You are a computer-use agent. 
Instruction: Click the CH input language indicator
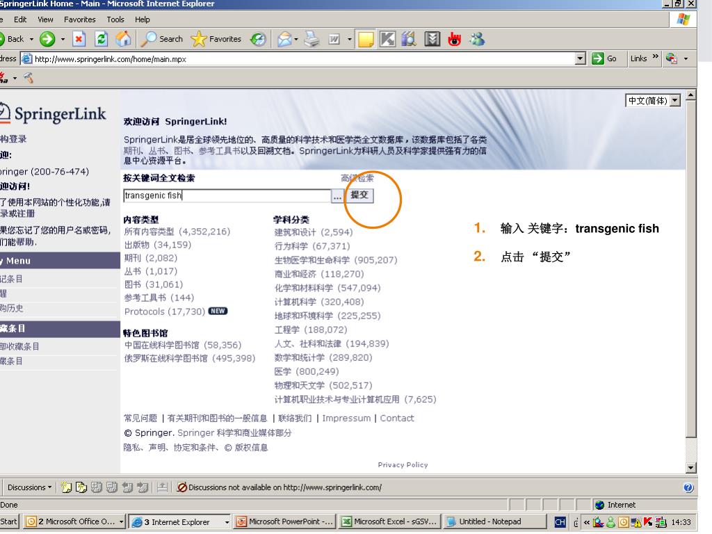[560, 522]
